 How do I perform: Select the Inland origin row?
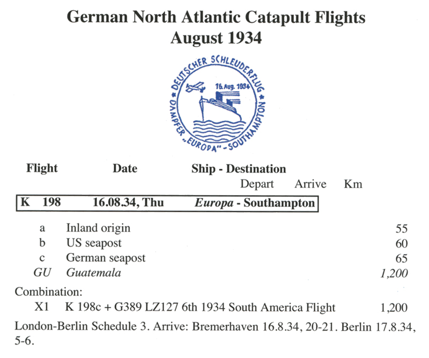(x=223, y=228)
